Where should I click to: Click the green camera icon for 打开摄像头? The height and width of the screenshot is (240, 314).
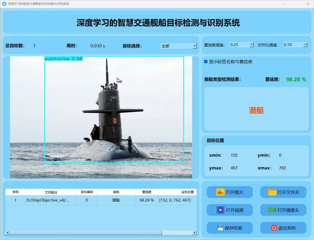click(x=272, y=210)
